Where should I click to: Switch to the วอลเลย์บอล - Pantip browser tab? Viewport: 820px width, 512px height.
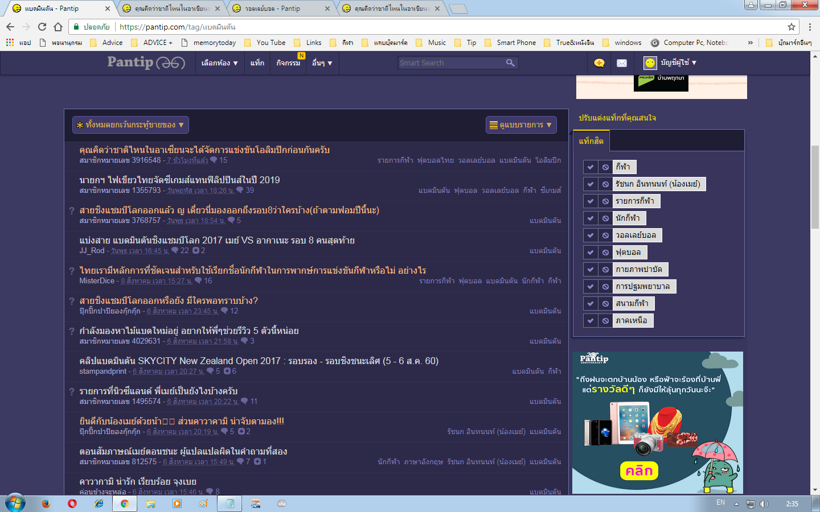(282, 9)
